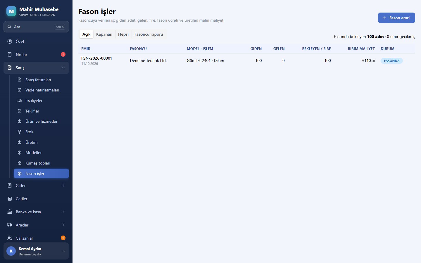Create a new Fason emri
The height and width of the screenshot is (263, 421).
pos(396,18)
